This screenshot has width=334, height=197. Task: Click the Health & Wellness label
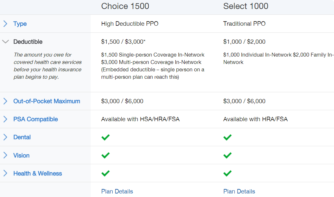coord(37,174)
